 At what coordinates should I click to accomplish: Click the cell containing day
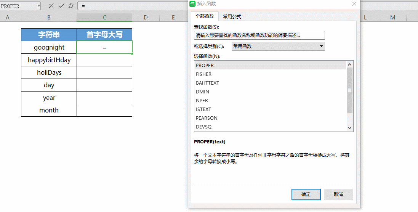pyautogui.click(x=49, y=85)
